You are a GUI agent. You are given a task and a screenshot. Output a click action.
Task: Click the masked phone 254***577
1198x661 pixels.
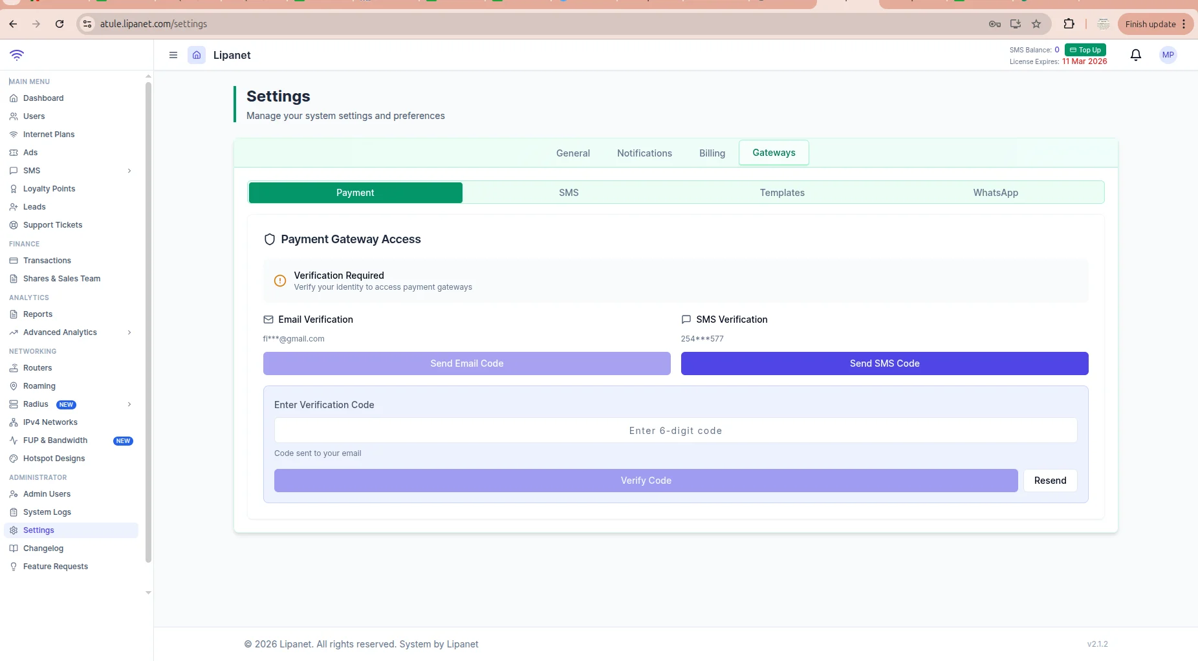702,339
